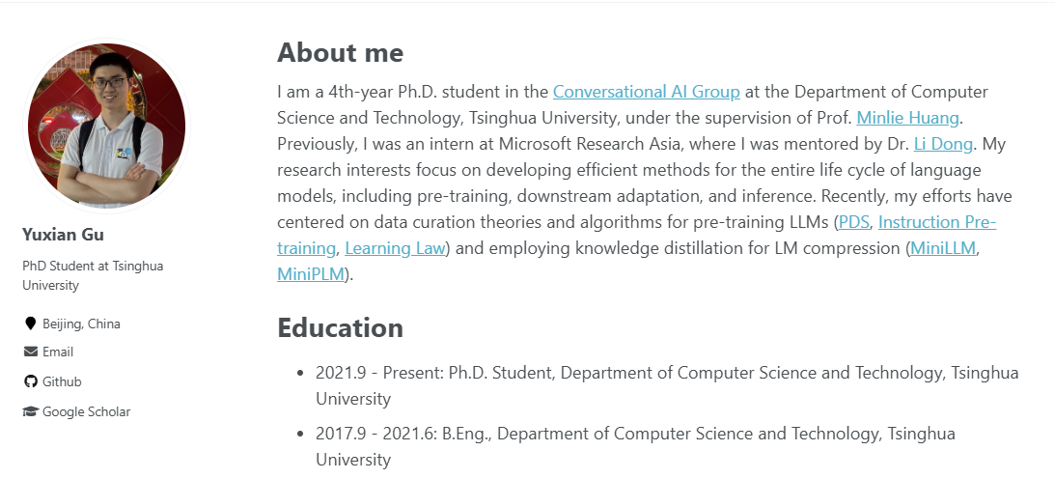Click the Education section heading
This screenshot has height=479, width=1055.
point(340,328)
